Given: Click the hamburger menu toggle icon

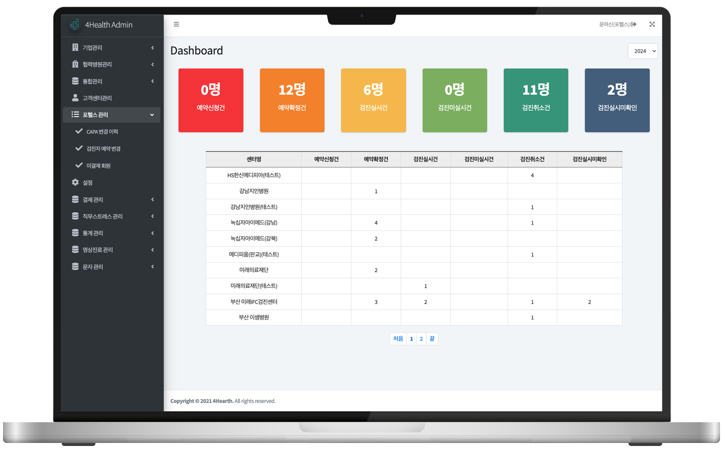Looking at the screenshot, I should click(x=176, y=24).
